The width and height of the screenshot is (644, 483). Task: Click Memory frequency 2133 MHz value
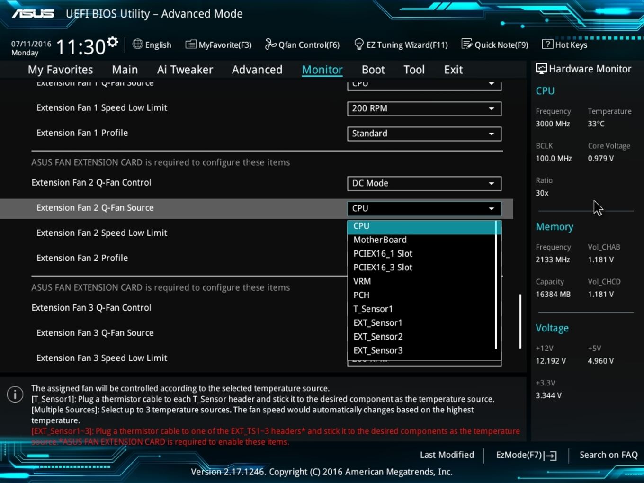[553, 259]
